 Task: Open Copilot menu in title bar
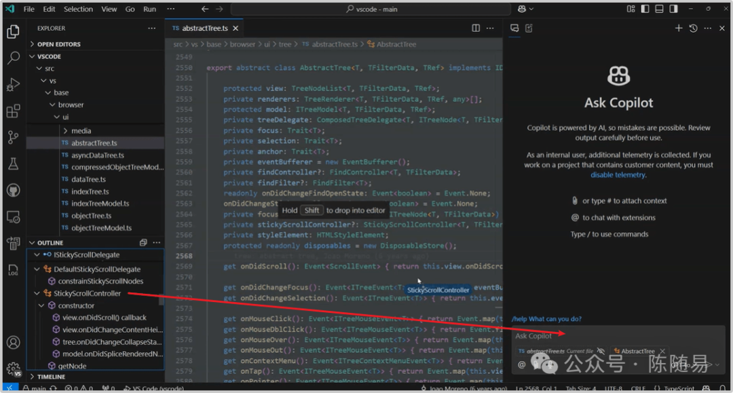pos(525,9)
